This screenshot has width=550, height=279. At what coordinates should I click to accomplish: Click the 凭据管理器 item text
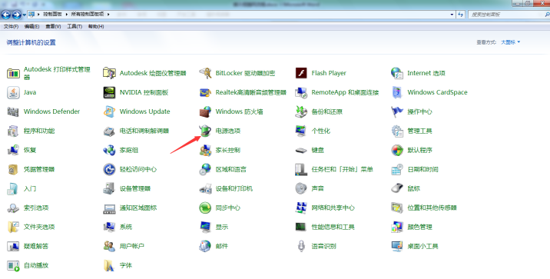coord(39,170)
